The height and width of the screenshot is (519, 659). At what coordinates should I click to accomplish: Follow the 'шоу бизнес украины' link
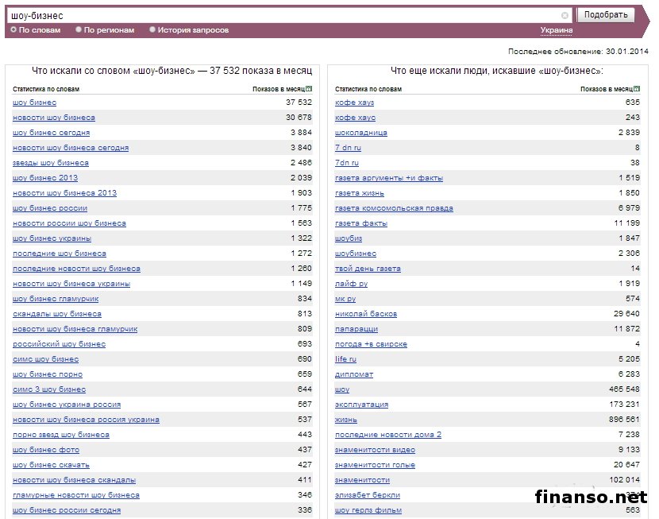pos(52,238)
